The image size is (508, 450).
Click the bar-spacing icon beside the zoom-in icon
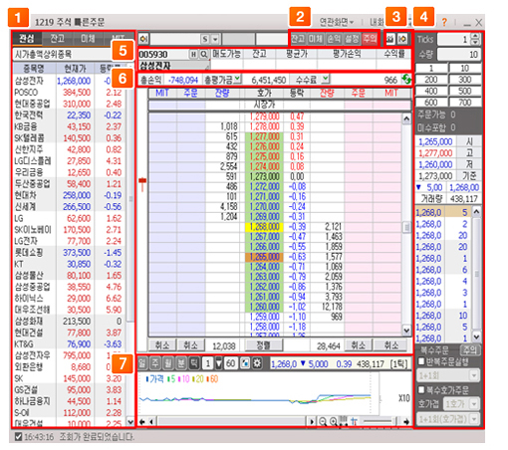click(344, 421)
